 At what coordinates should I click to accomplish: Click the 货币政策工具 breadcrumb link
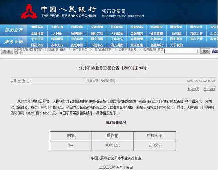(103, 49)
